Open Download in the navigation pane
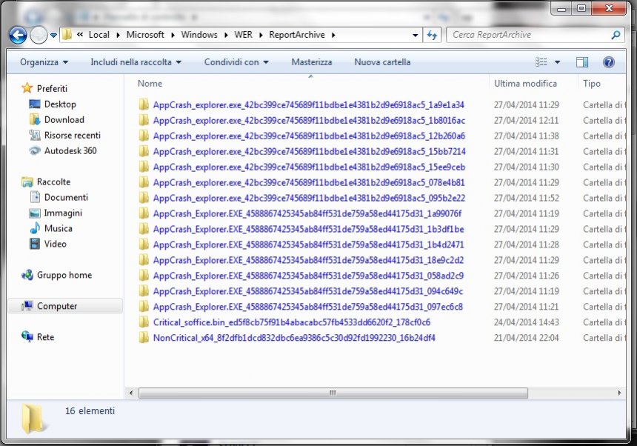This screenshot has width=637, height=446. tap(64, 119)
